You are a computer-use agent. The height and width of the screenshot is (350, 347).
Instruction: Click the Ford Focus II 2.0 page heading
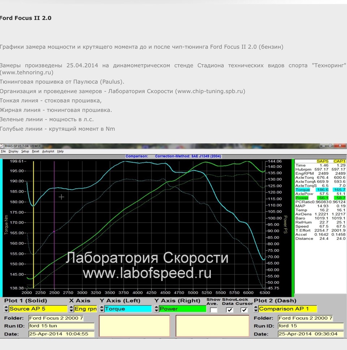coord(26,18)
